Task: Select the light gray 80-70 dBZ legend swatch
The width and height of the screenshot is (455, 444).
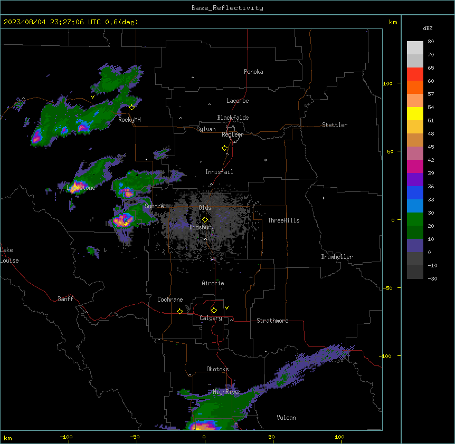Action: pyautogui.click(x=415, y=48)
